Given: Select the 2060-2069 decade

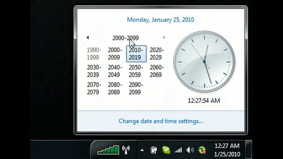Looking at the screenshot, I should (x=157, y=71).
